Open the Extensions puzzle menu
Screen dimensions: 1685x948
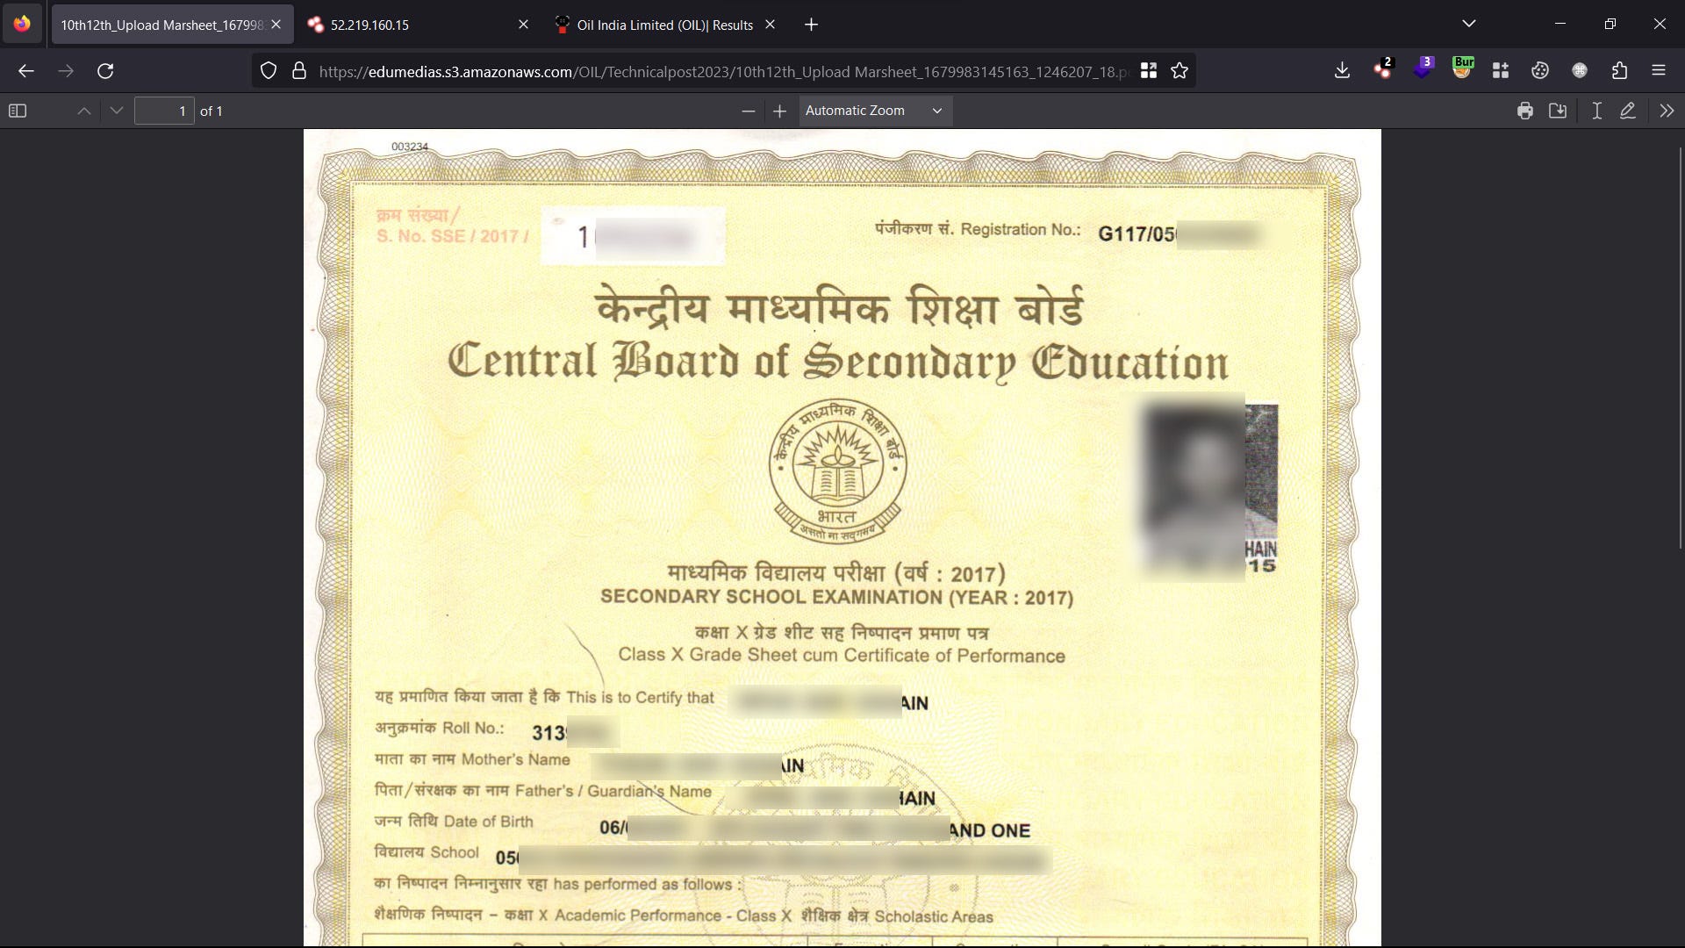point(1619,71)
